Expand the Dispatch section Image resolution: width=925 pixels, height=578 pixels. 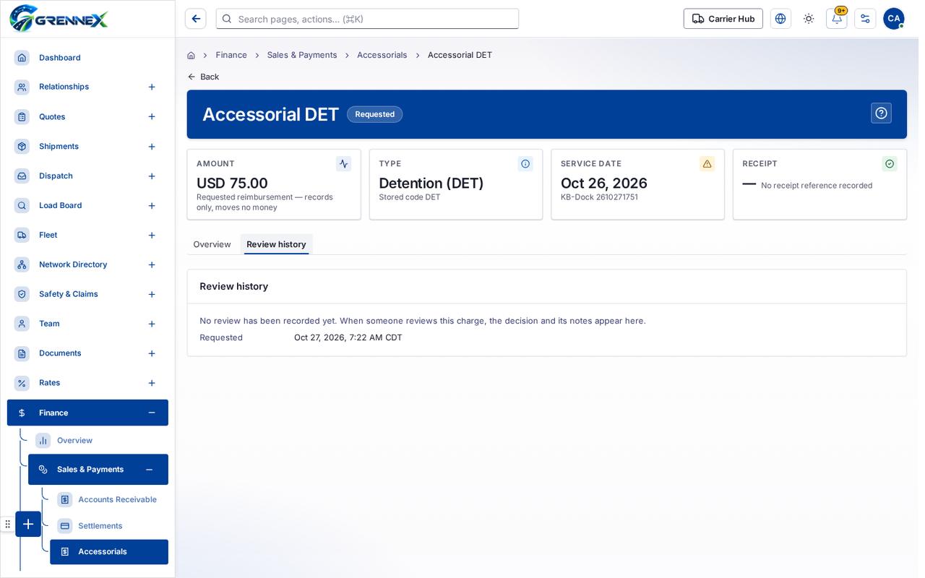pos(152,176)
